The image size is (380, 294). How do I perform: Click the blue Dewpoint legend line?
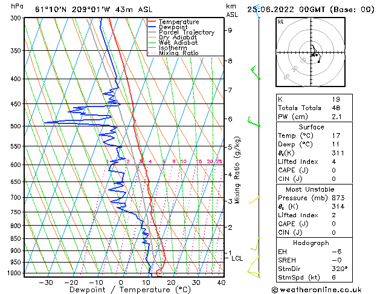pyautogui.click(x=152, y=27)
